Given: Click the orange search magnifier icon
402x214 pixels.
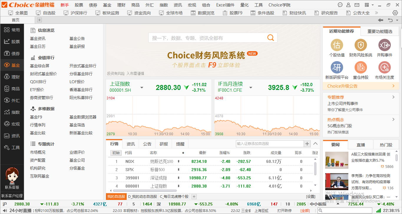Looking at the screenshot, I should coord(270,38).
